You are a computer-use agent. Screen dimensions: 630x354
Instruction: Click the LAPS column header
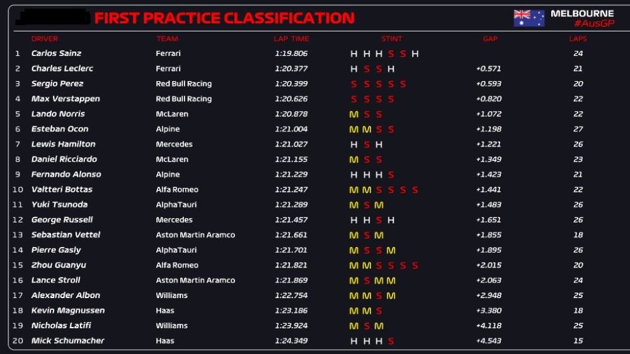coord(578,39)
